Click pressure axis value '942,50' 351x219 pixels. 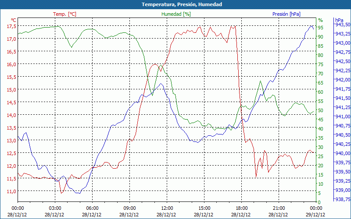[x=343, y=61]
